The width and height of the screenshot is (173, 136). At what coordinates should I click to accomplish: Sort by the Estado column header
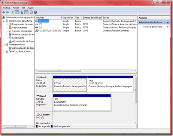pos(119,18)
